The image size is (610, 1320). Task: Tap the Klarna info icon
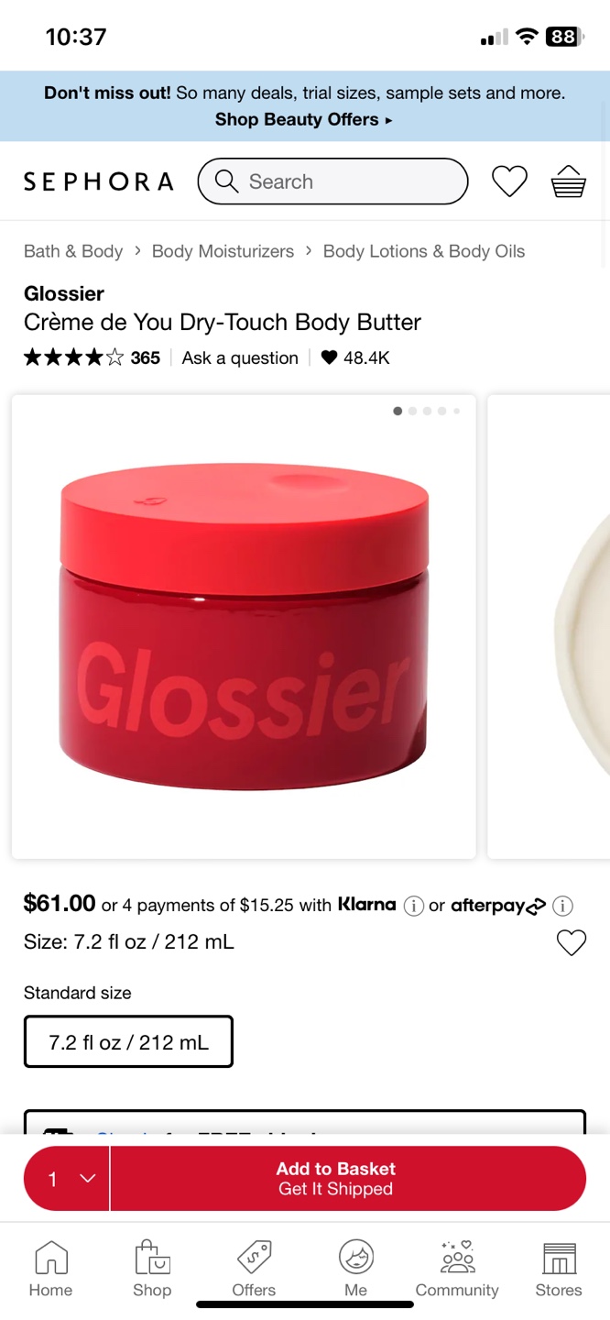[414, 906]
